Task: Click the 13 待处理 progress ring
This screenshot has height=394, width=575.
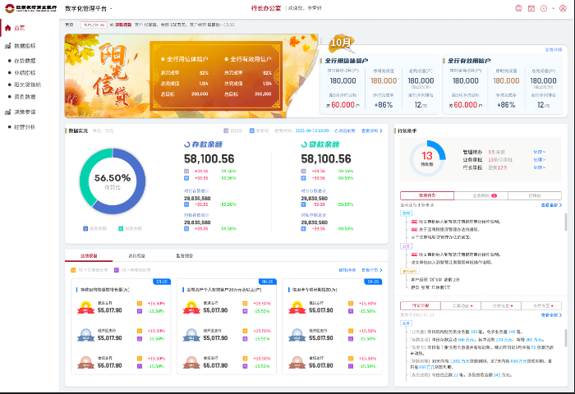Action: [427, 158]
